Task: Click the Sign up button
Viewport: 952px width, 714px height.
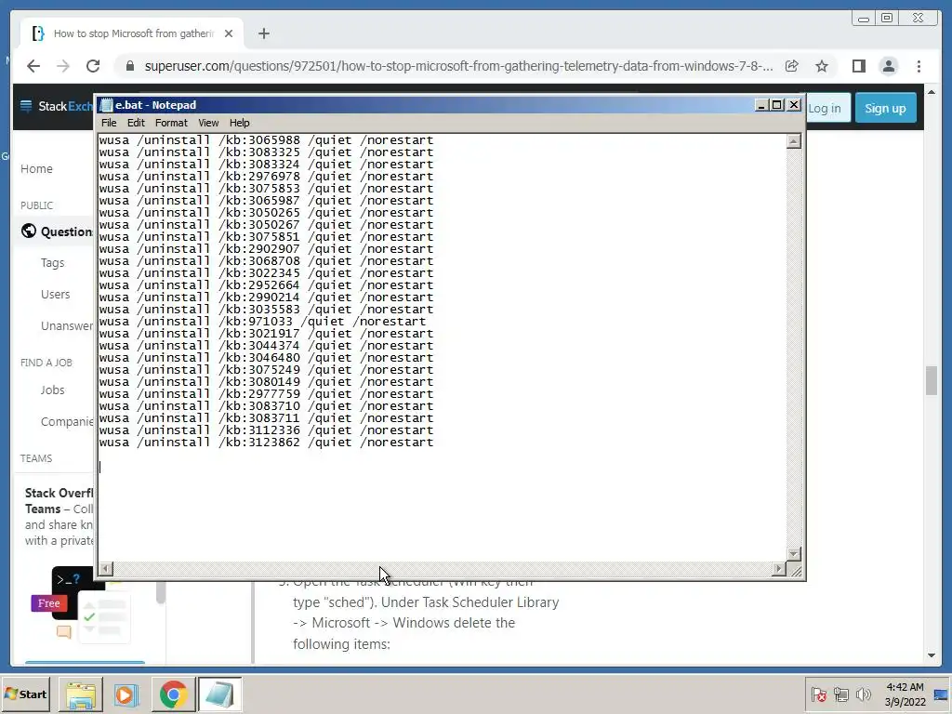Action: tap(885, 108)
